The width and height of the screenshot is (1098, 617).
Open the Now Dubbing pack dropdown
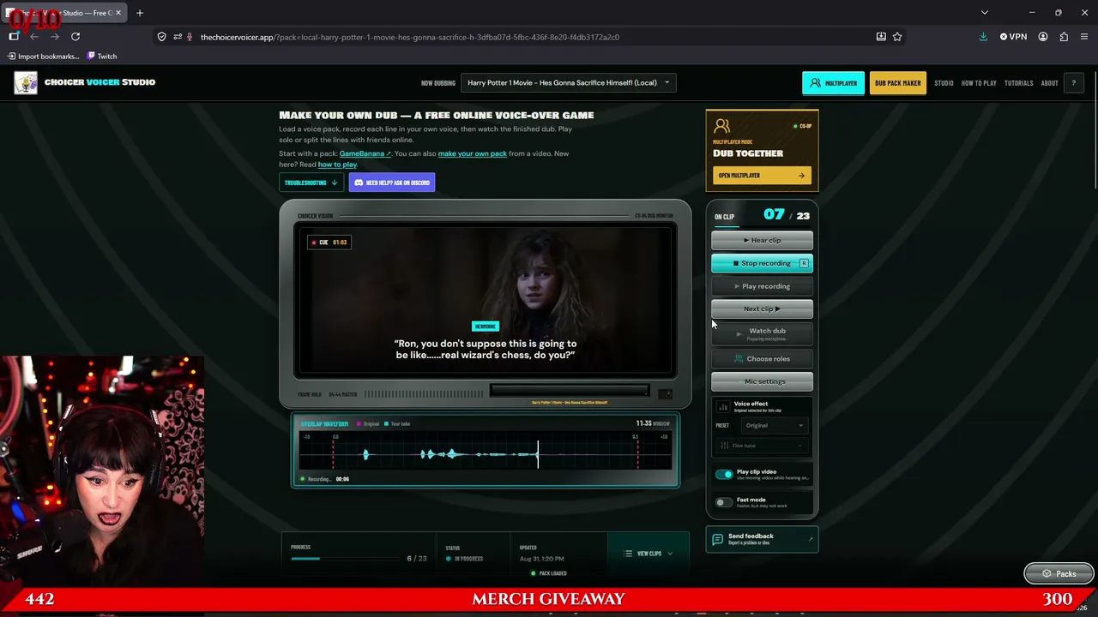tap(568, 83)
